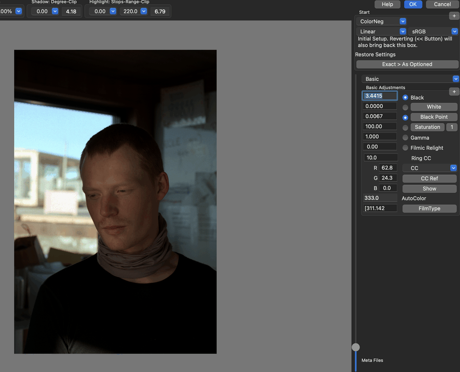The width and height of the screenshot is (460, 372).
Task: Click the Black Point field 0.0067
Action: point(380,116)
